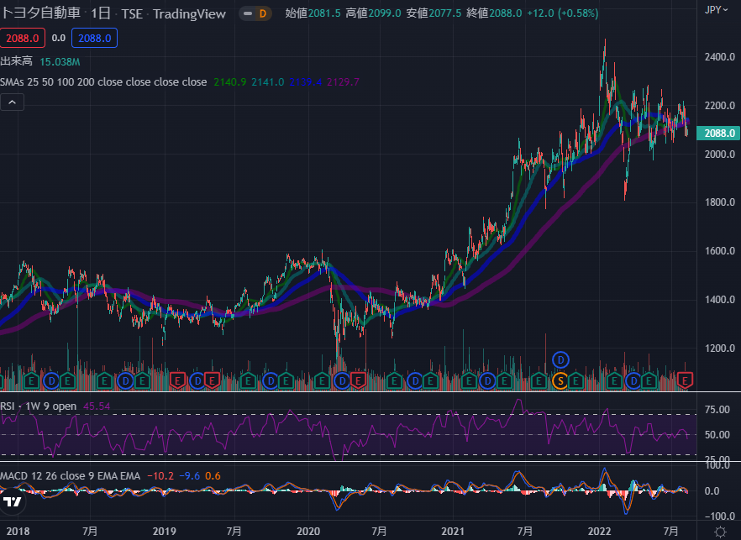Click the MACD signal value −9.6
The width and height of the screenshot is (741, 540).
190,475
